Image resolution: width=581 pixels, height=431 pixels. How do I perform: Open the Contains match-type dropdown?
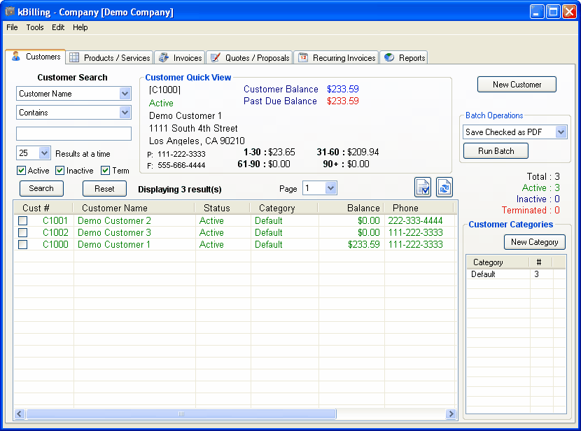(x=126, y=112)
